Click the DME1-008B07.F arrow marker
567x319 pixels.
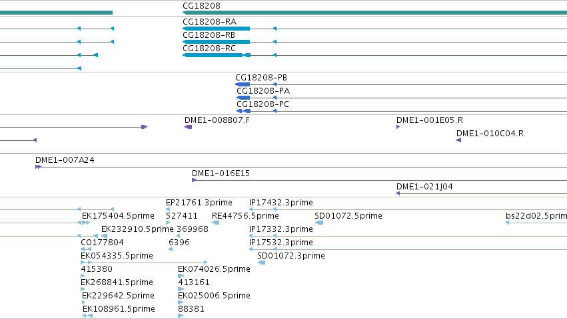pos(188,127)
